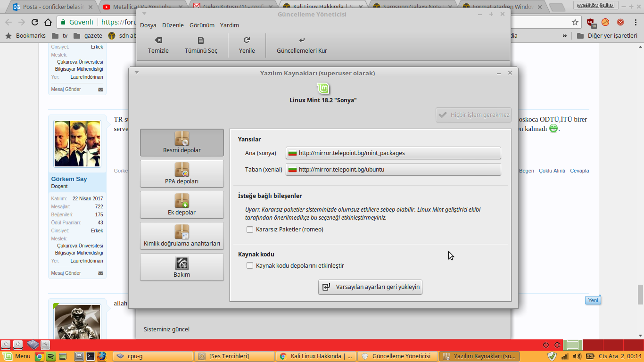644x362 pixels.
Task: Click the panel clock Cts Ara 2, 00:14
Action: pyautogui.click(x=620, y=356)
